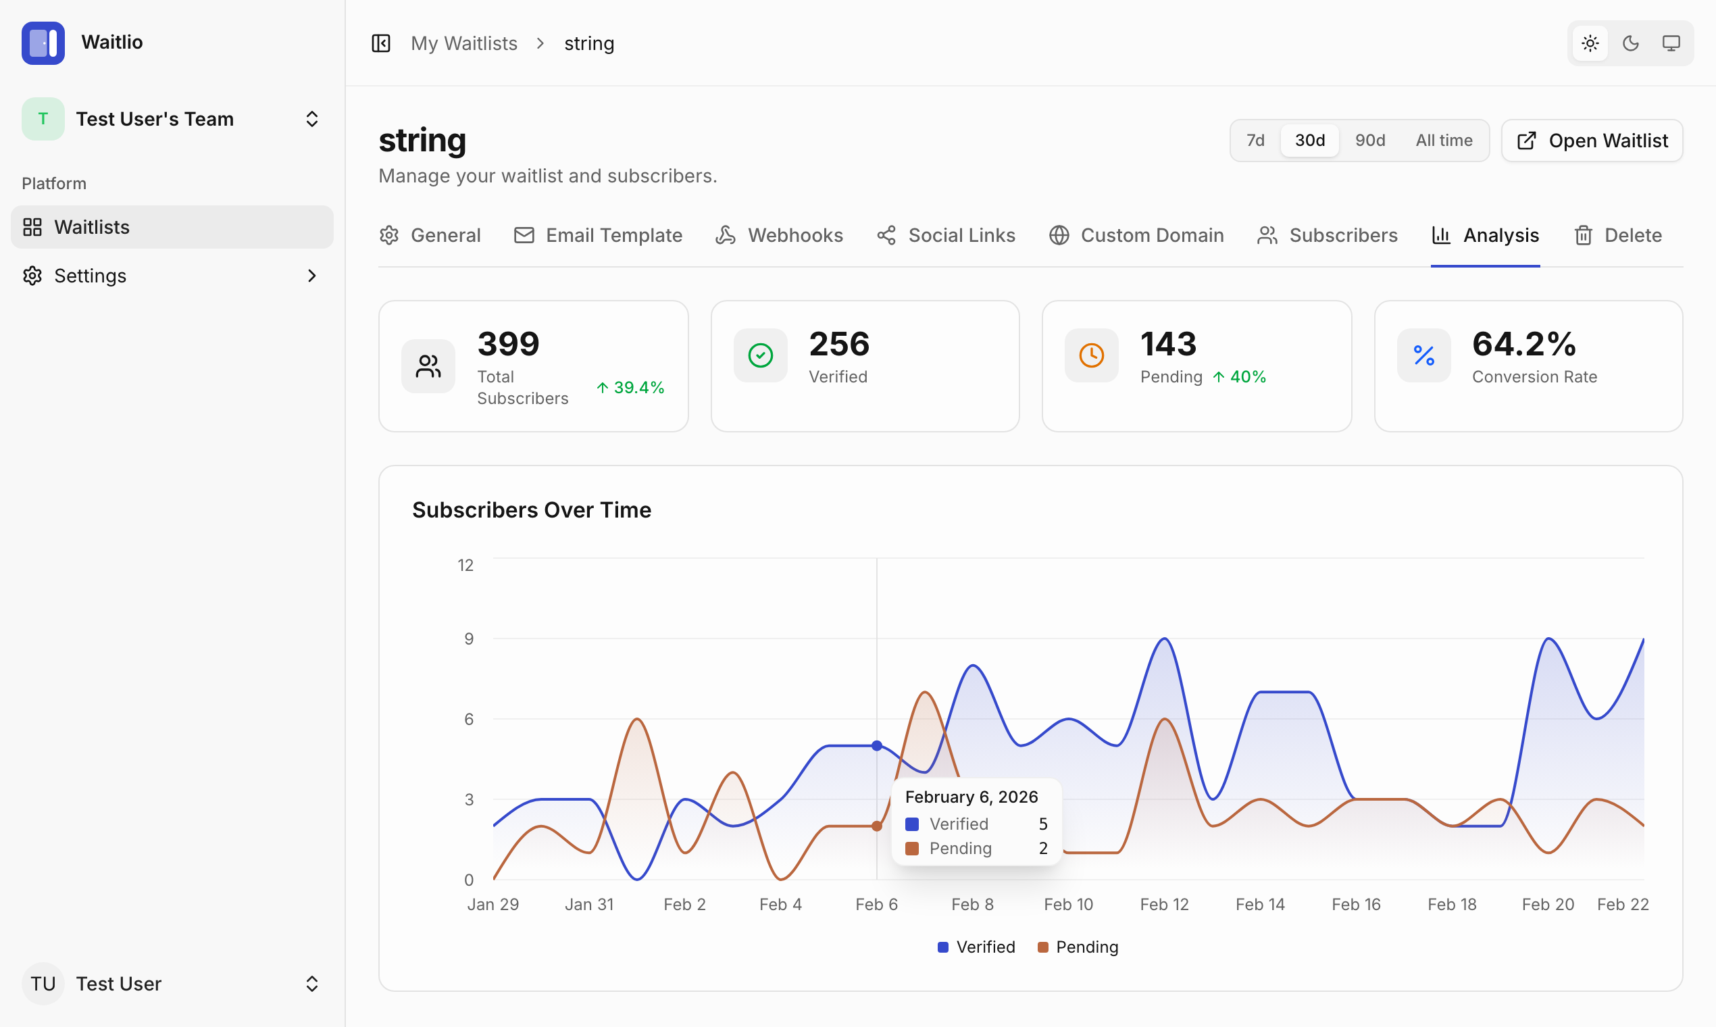Viewport: 1716px width, 1027px height.
Task: Switch to dark theme moon icon
Action: click(x=1631, y=44)
